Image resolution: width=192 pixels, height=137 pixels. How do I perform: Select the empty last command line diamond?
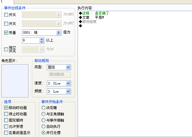click(x=80, y=26)
